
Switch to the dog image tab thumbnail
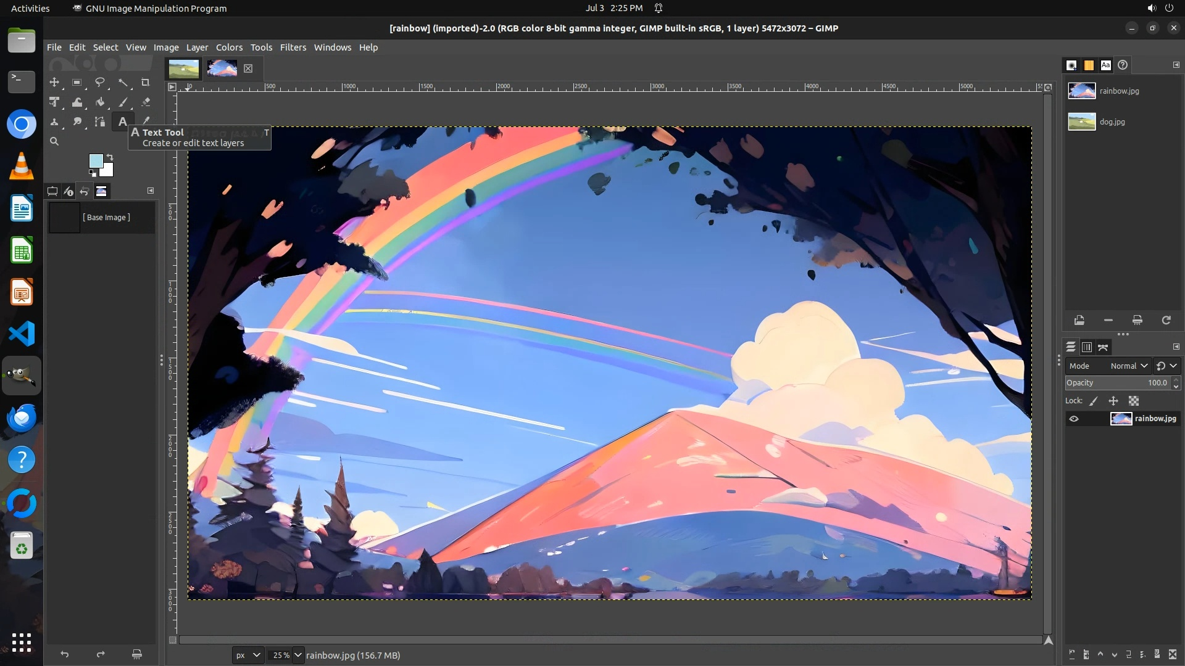pos(183,68)
